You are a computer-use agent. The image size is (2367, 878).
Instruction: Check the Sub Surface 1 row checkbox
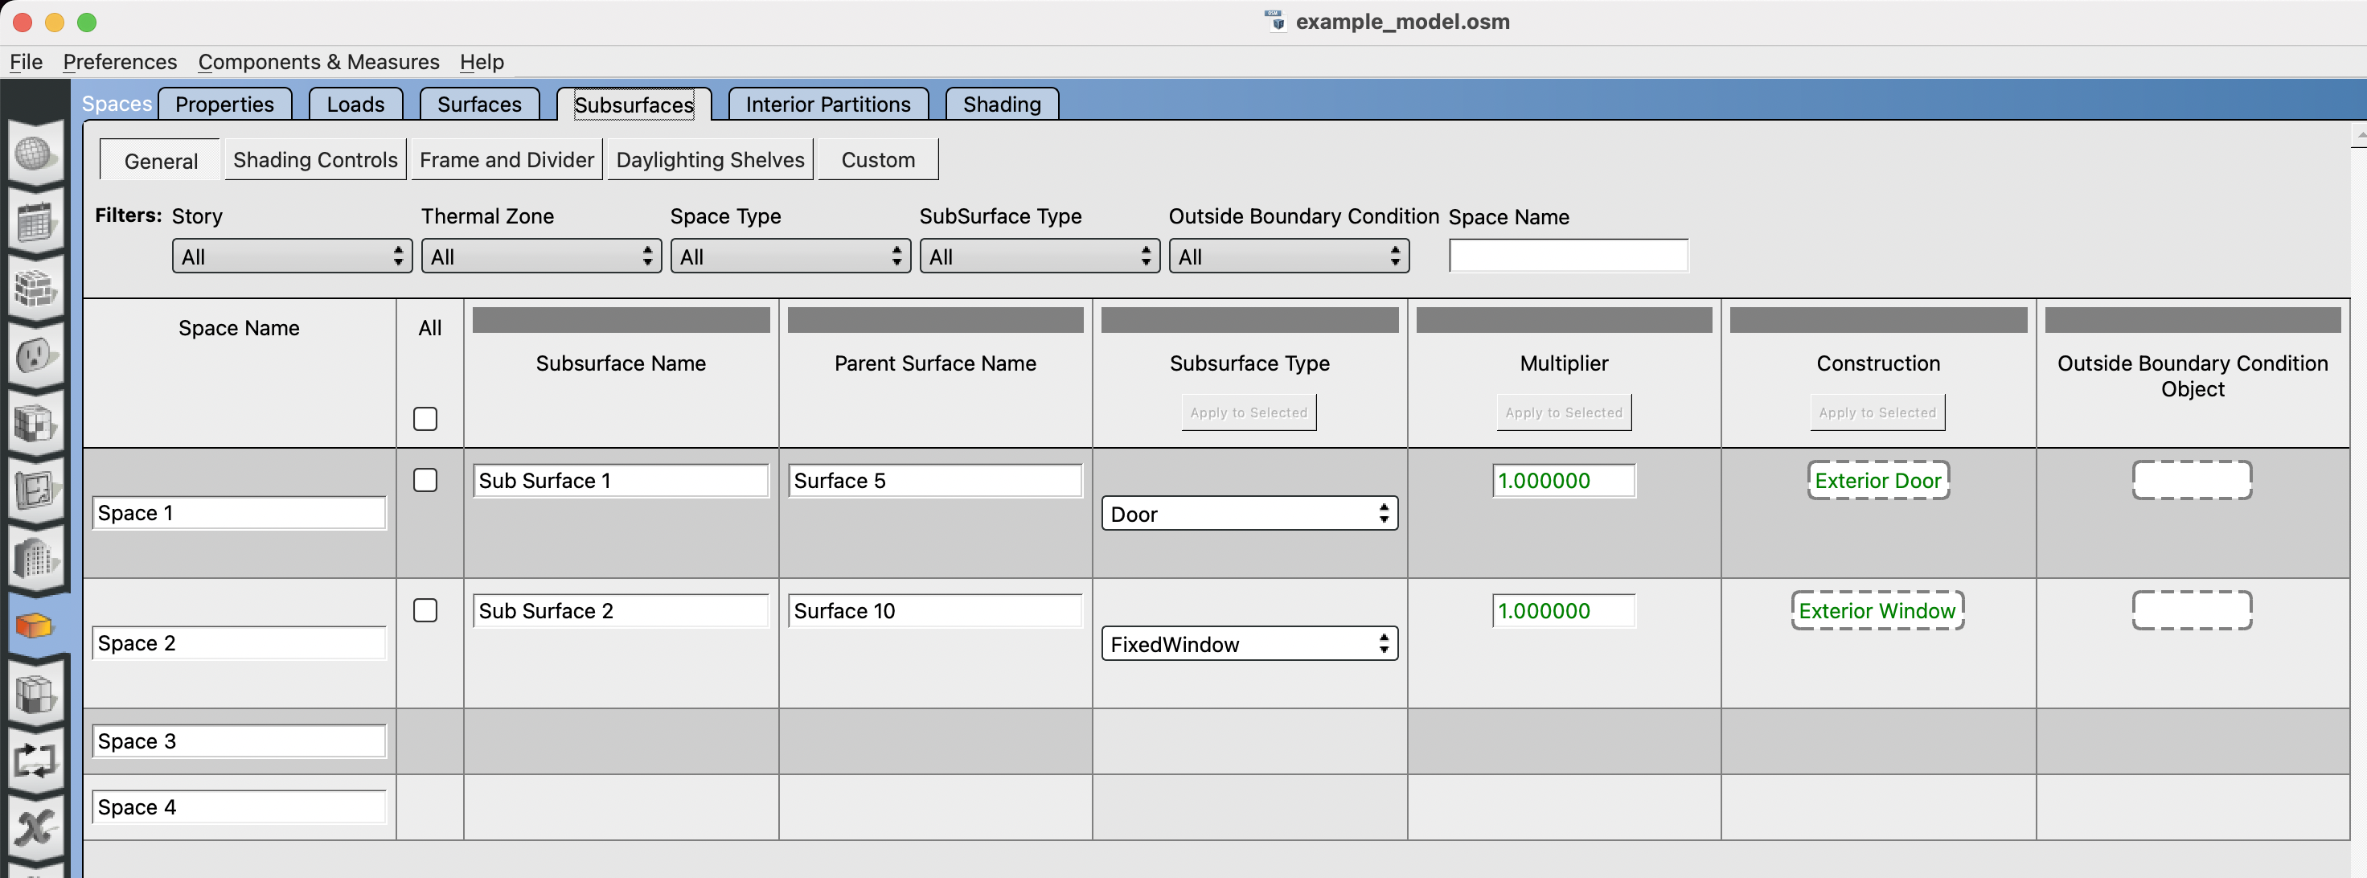point(425,480)
